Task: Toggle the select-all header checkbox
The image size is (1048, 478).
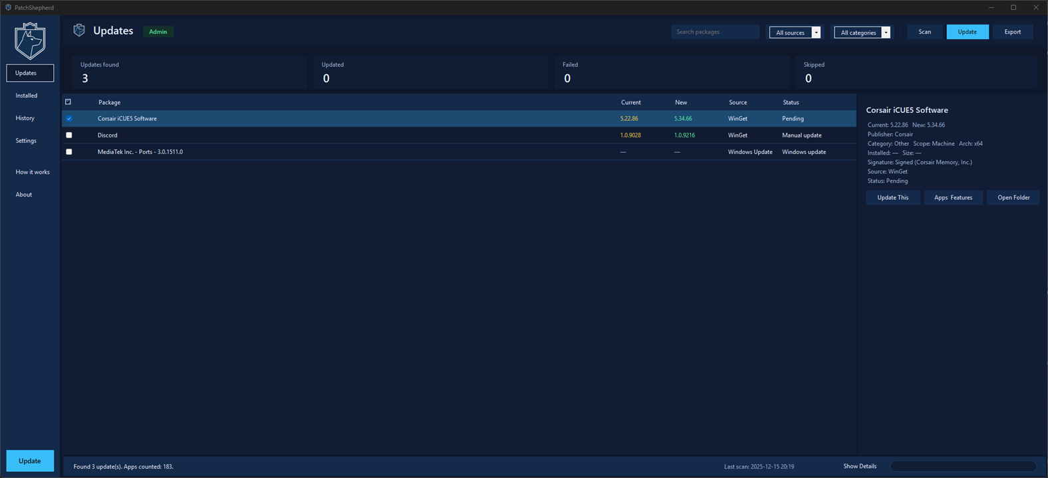Action: click(x=68, y=102)
